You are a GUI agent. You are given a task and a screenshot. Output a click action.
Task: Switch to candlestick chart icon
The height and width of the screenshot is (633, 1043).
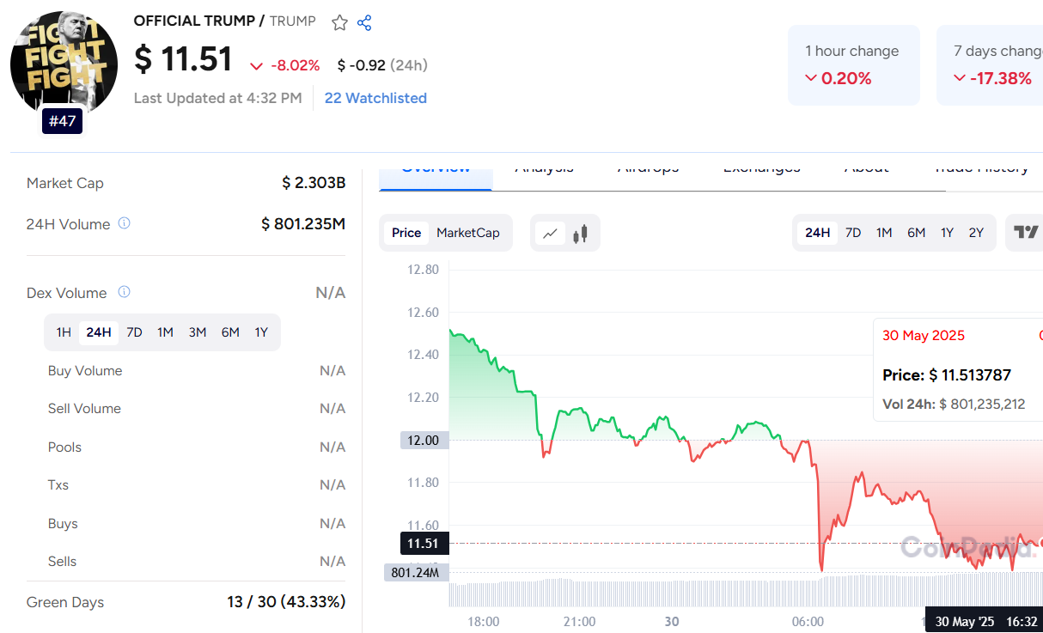[x=580, y=233]
